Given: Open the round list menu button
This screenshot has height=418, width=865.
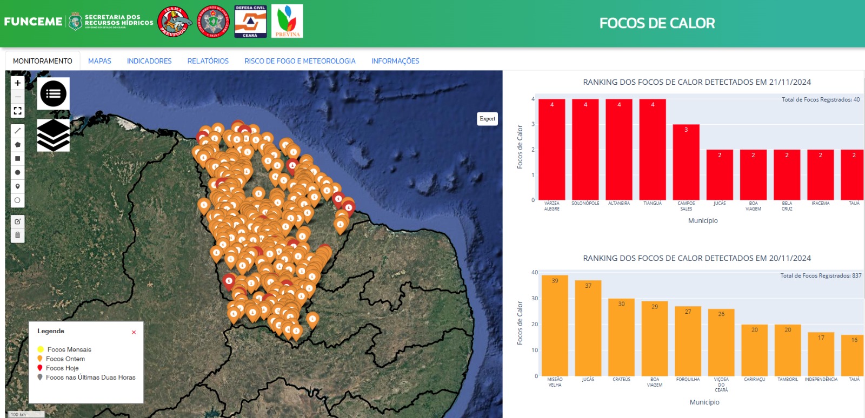Looking at the screenshot, I should point(53,94).
